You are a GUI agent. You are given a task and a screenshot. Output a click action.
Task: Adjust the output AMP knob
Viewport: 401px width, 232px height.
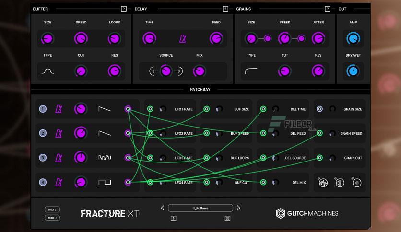tap(353, 38)
